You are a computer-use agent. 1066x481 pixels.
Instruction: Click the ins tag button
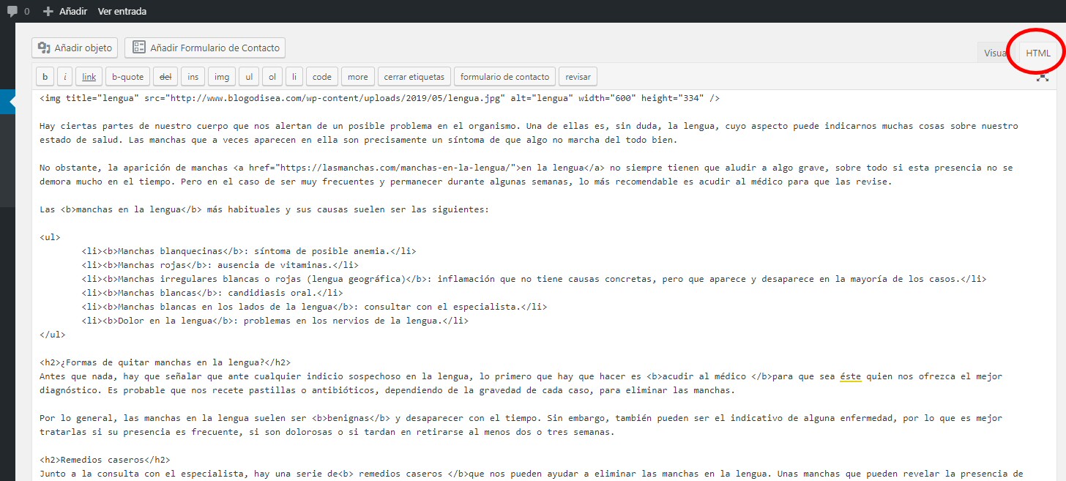(193, 77)
